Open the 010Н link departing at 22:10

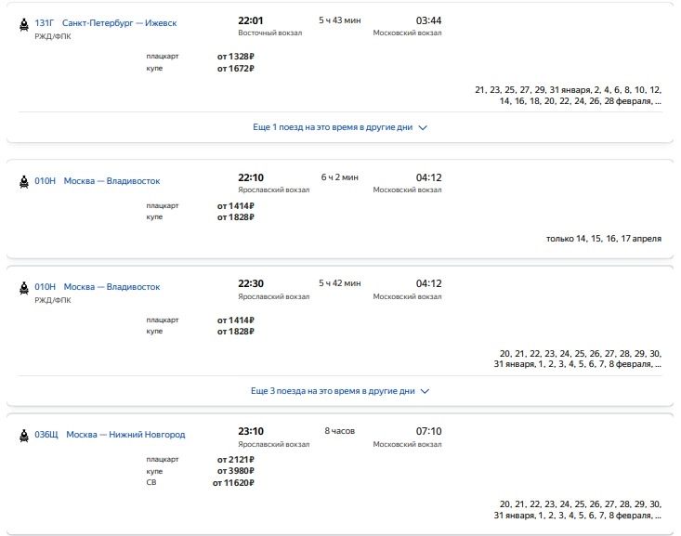[x=45, y=181]
